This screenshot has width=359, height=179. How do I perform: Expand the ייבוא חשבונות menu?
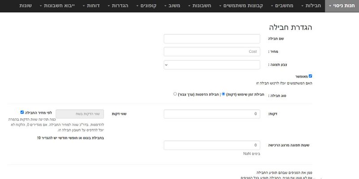coord(57,6)
